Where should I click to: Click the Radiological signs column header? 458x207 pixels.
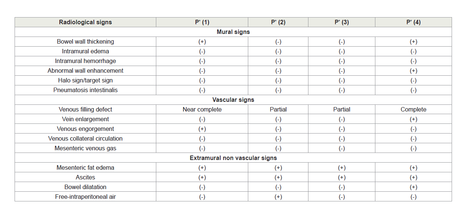coord(85,22)
